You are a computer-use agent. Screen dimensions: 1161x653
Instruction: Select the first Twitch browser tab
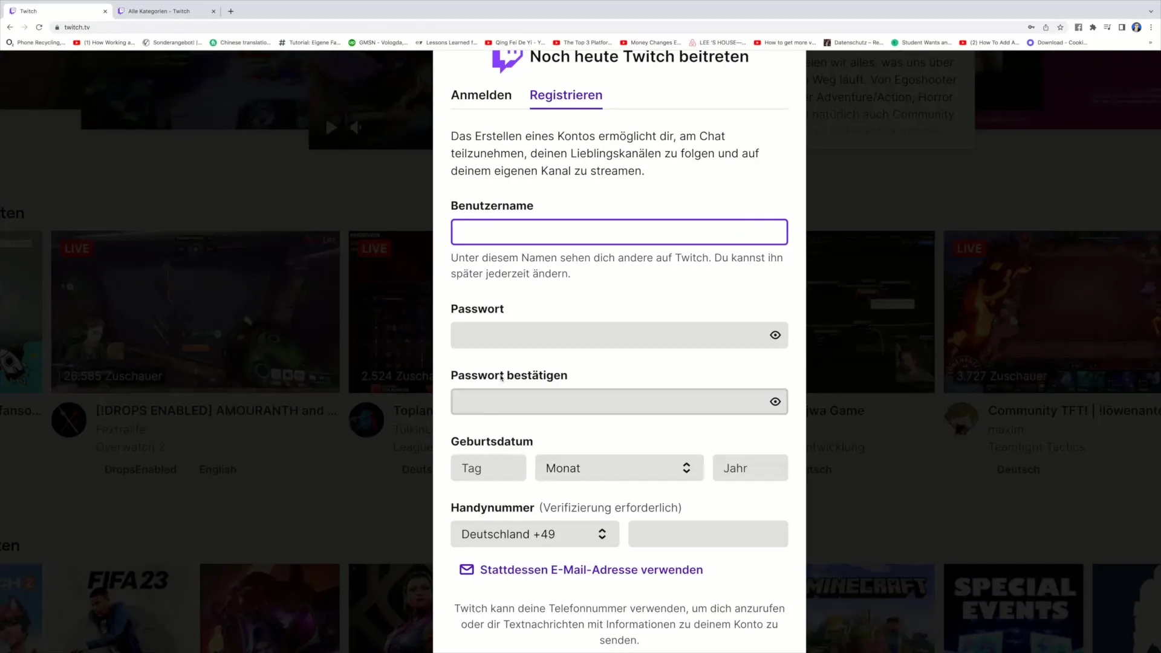pyautogui.click(x=57, y=11)
